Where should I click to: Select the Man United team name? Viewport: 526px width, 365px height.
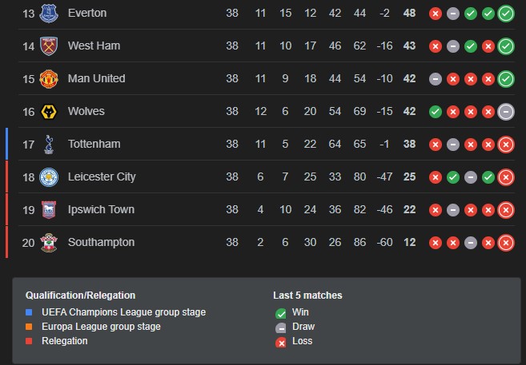click(x=96, y=79)
